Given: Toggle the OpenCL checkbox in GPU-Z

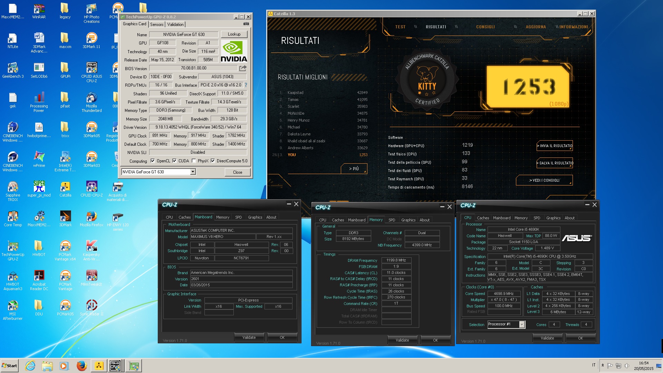Looking at the screenshot, I should (x=153, y=161).
